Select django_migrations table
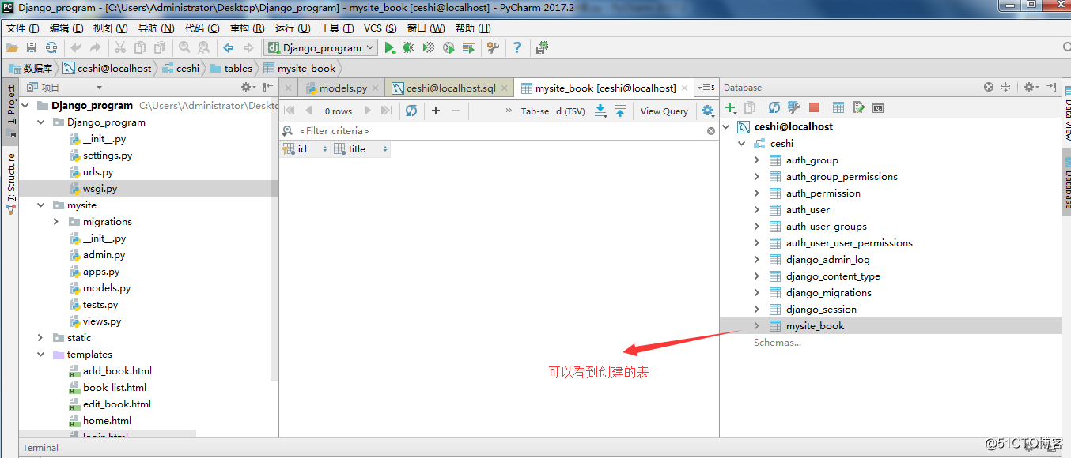This screenshot has height=458, width=1071. [829, 293]
